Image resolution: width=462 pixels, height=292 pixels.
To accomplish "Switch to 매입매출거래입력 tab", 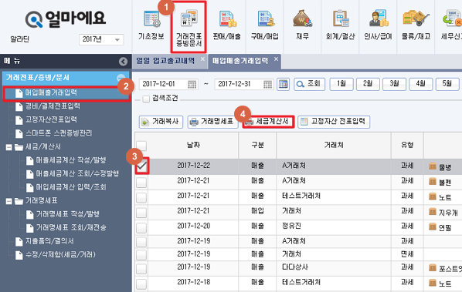I will pyautogui.click(x=240, y=61).
